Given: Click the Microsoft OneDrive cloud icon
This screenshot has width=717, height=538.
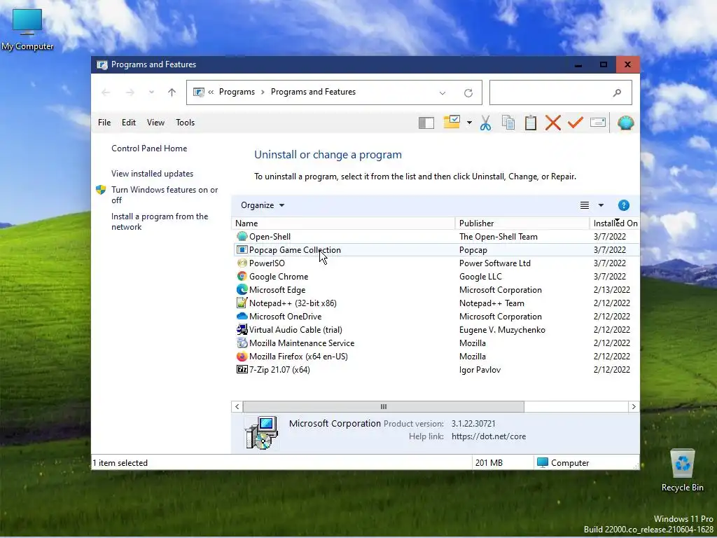Looking at the screenshot, I should [242, 316].
